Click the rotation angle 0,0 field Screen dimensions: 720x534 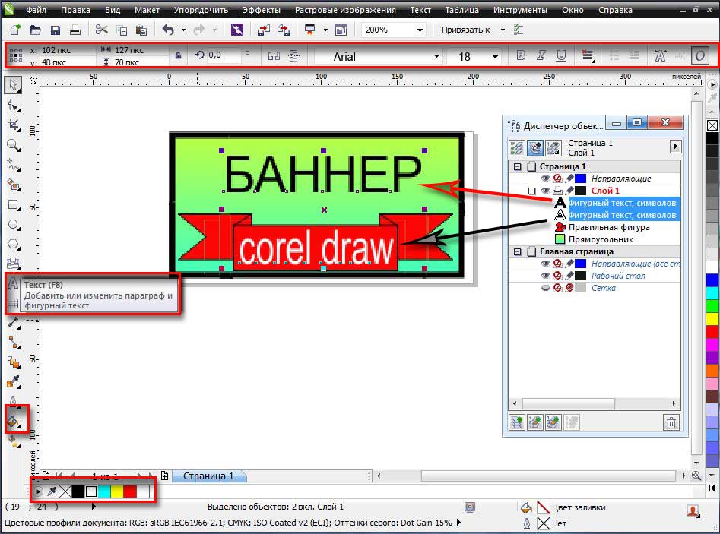224,55
